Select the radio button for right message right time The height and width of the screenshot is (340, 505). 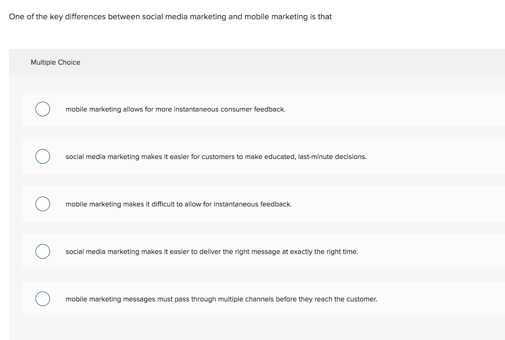[42, 251]
